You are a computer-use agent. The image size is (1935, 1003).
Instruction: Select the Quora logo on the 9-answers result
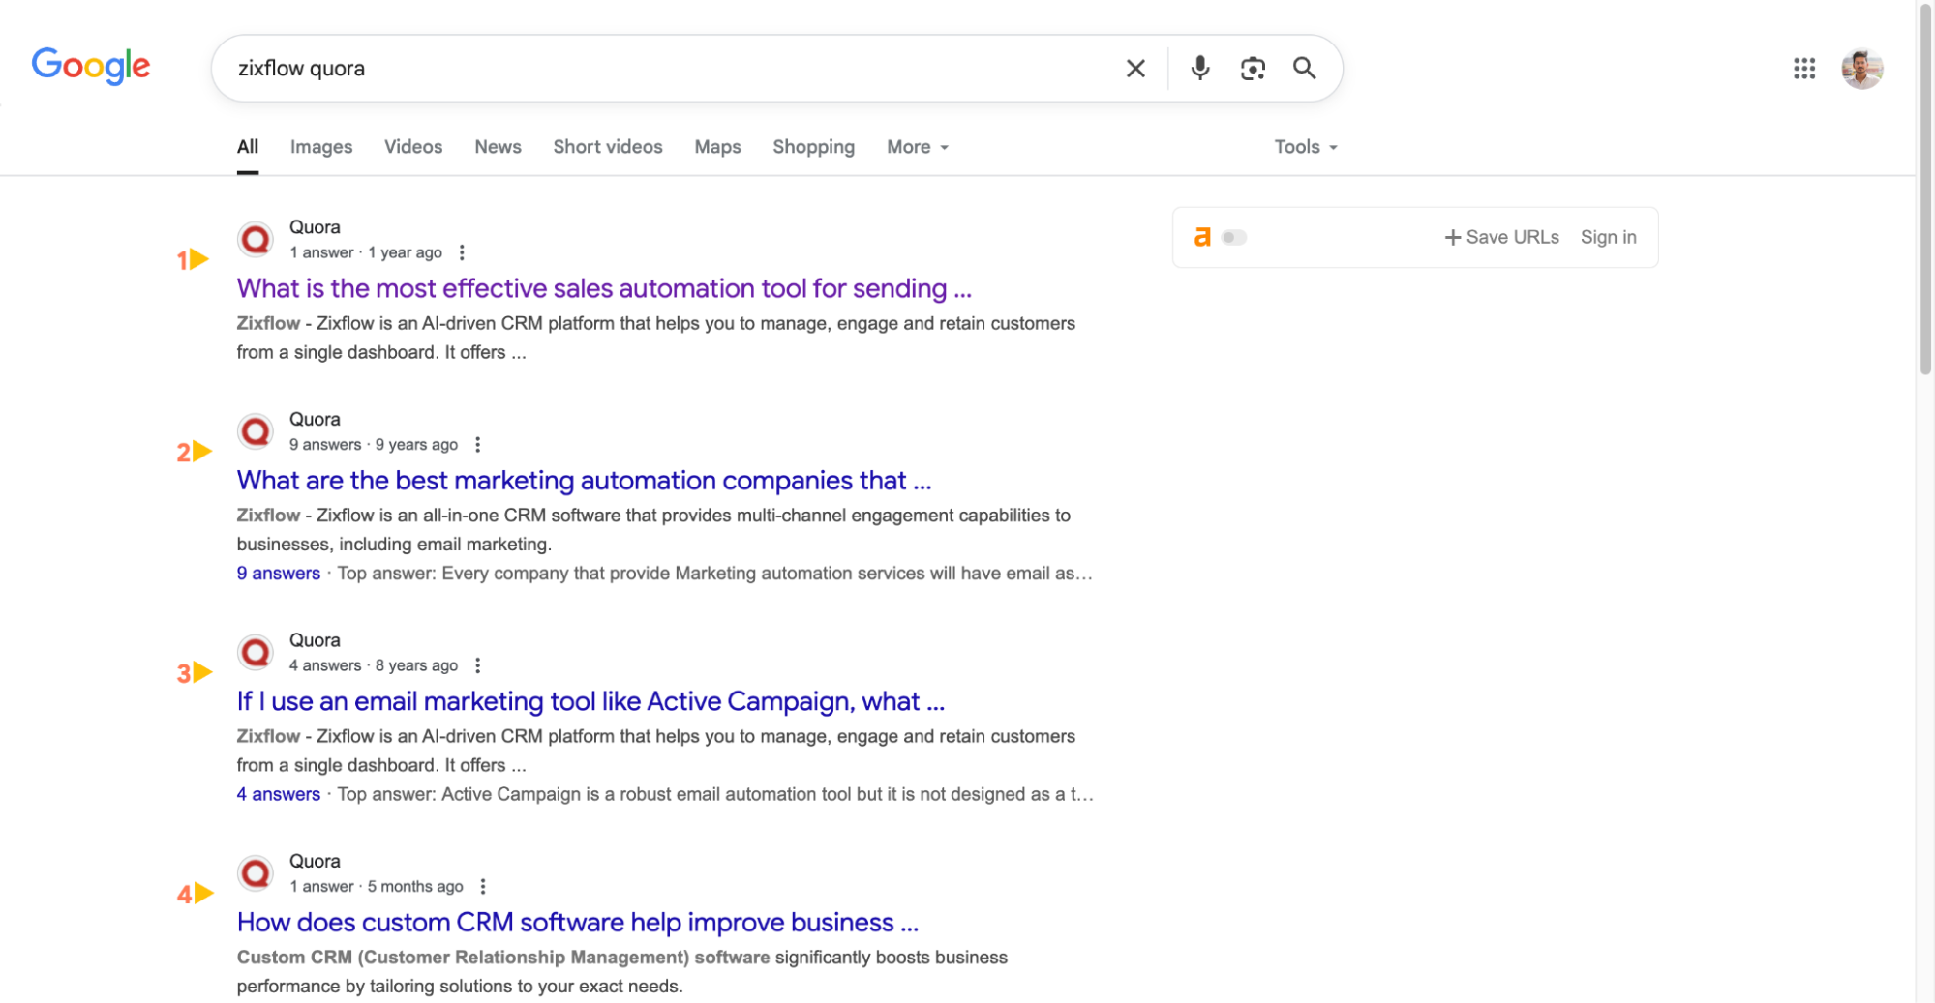coord(255,430)
